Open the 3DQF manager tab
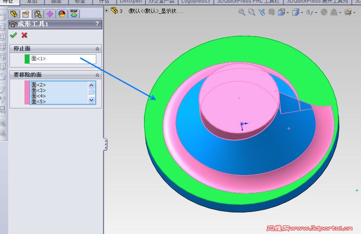Image resolution: width=361 pixels, height=234 pixels. [74, 14]
